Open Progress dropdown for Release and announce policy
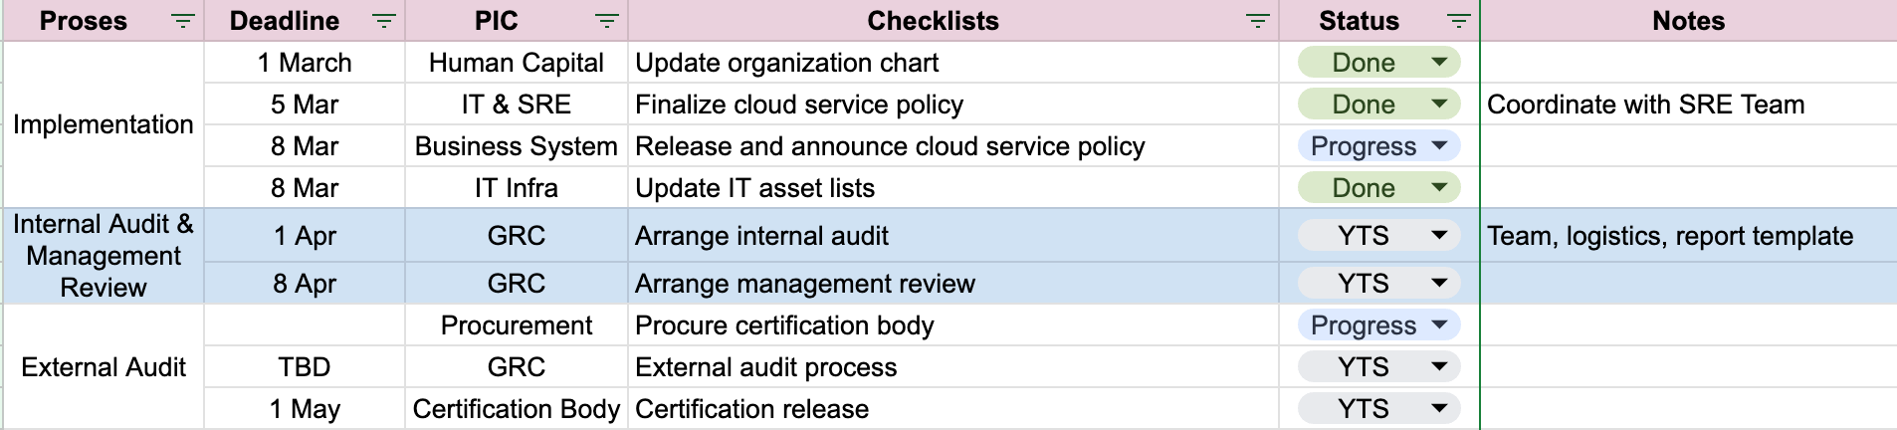Viewport: 1897px width, 430px height. 1439,145
